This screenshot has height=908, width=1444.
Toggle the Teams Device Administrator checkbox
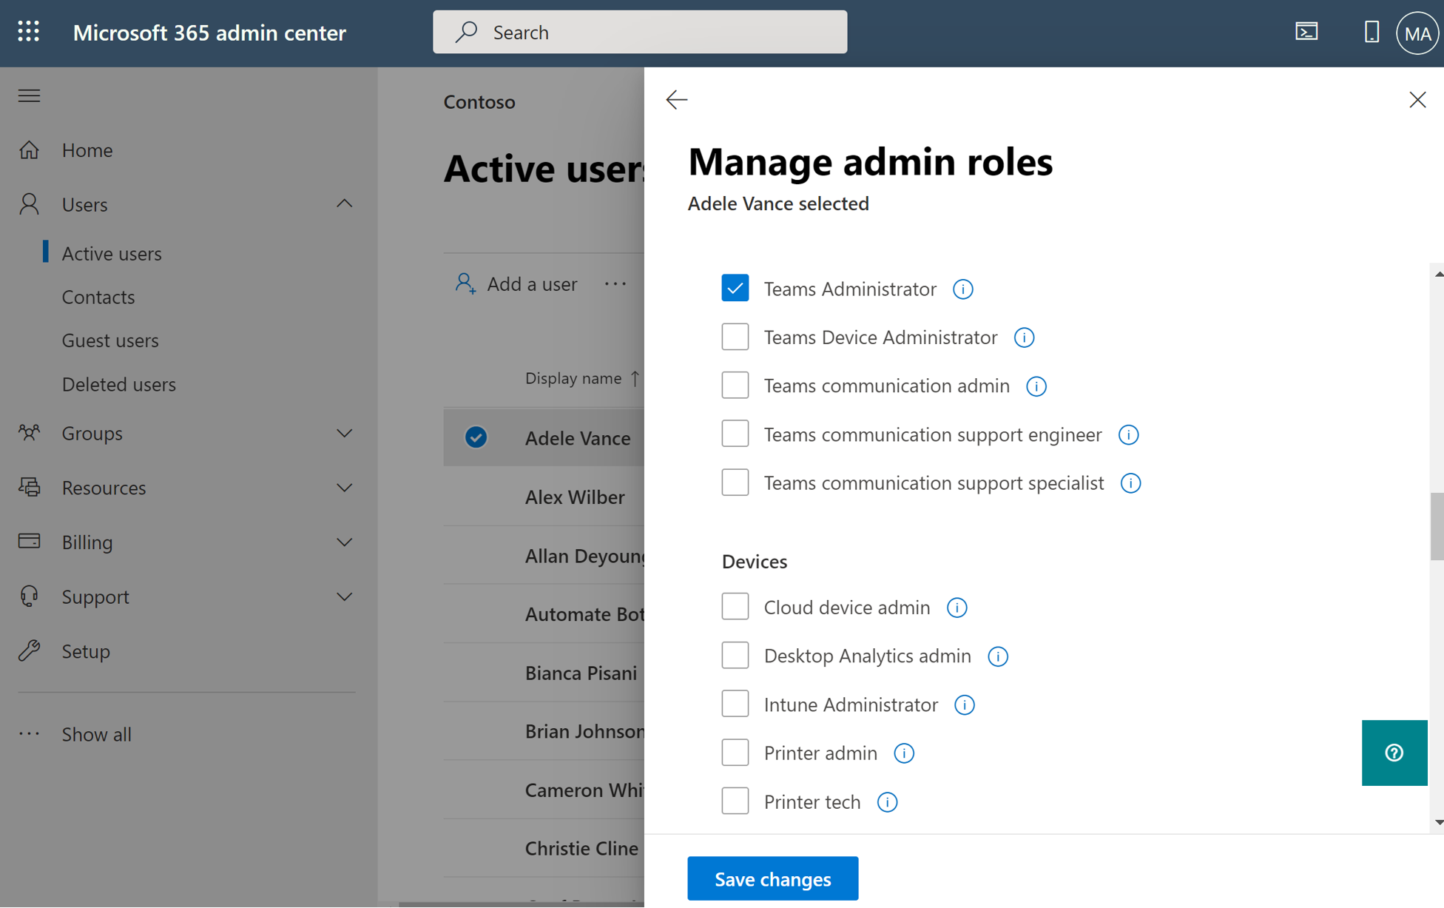[736, 336]
